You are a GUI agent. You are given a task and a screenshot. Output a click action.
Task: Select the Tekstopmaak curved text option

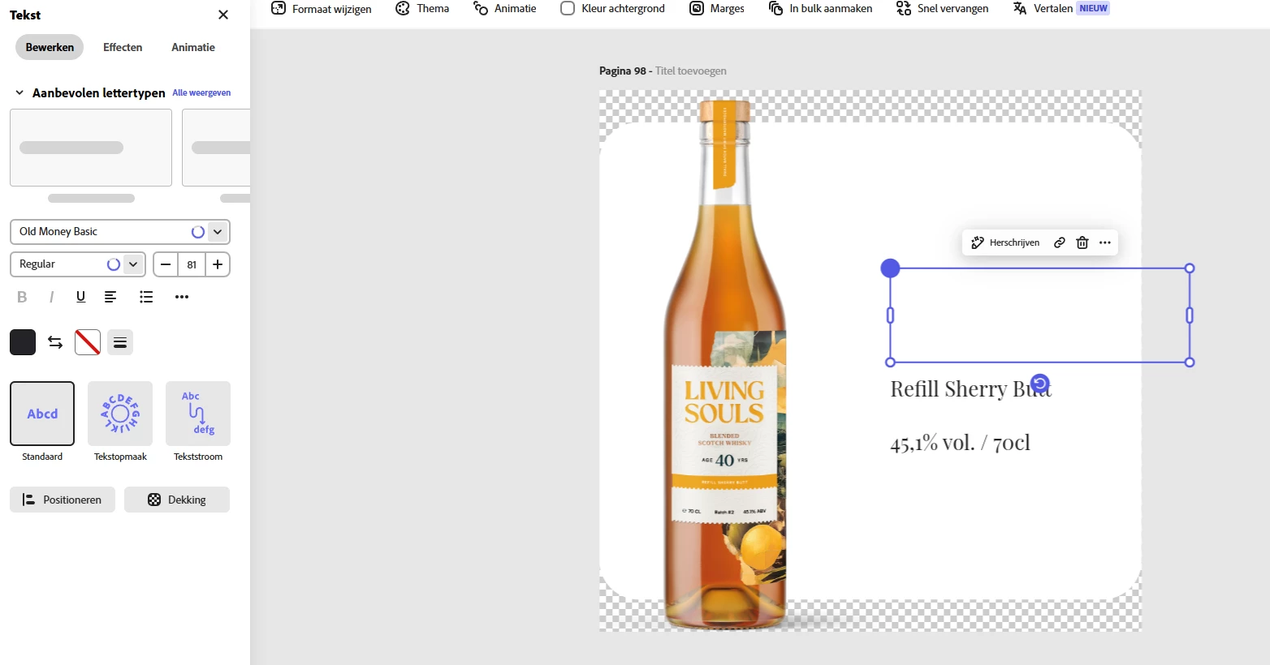[x=120, y=414]
